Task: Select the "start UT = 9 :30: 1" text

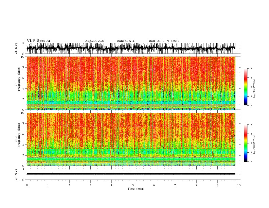Action: click(164, 41)
